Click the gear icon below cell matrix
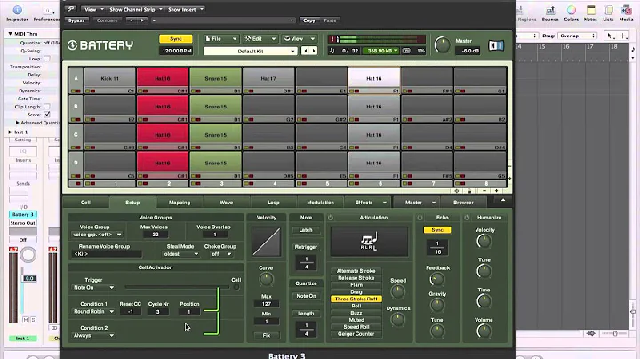640x359 pixels. [x=457, y=191]
